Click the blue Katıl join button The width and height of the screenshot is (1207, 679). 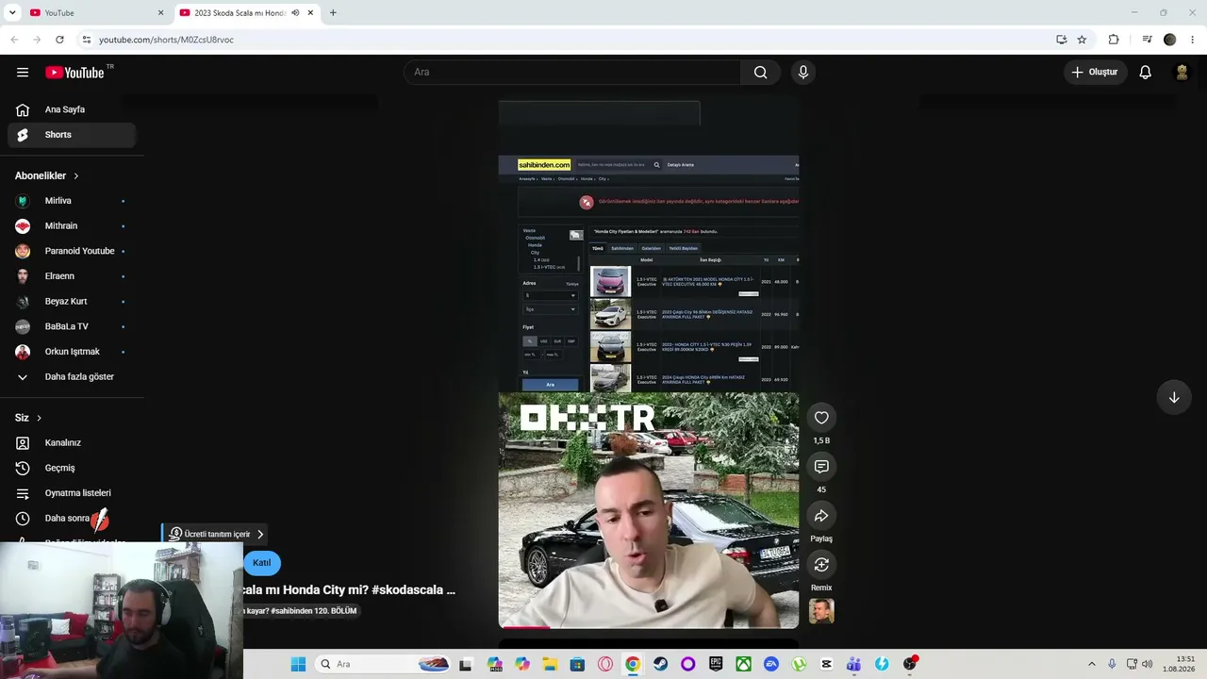[261, 563]
